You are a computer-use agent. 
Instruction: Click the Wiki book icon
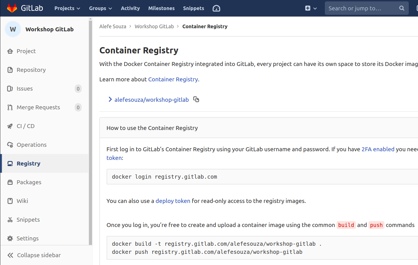[x=10, y=201]
